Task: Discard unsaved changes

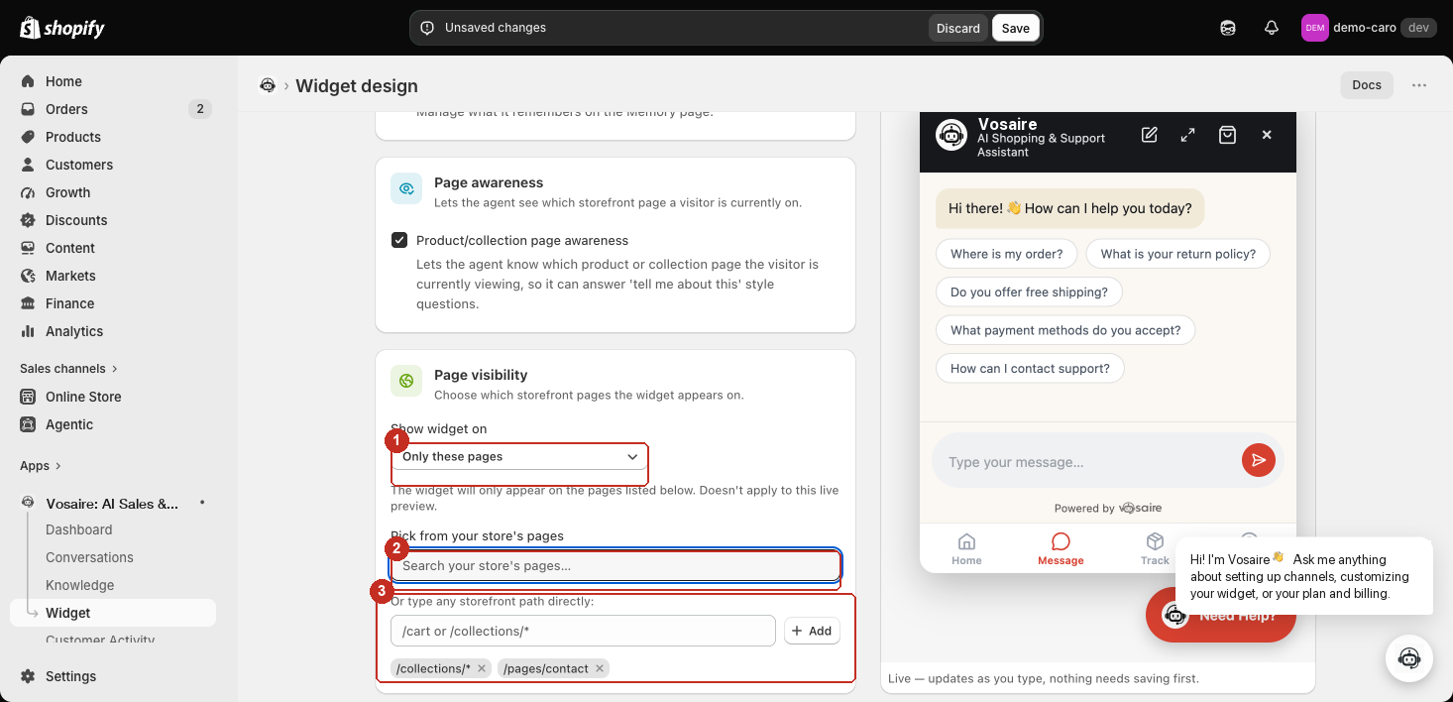Action: point(957,28)
